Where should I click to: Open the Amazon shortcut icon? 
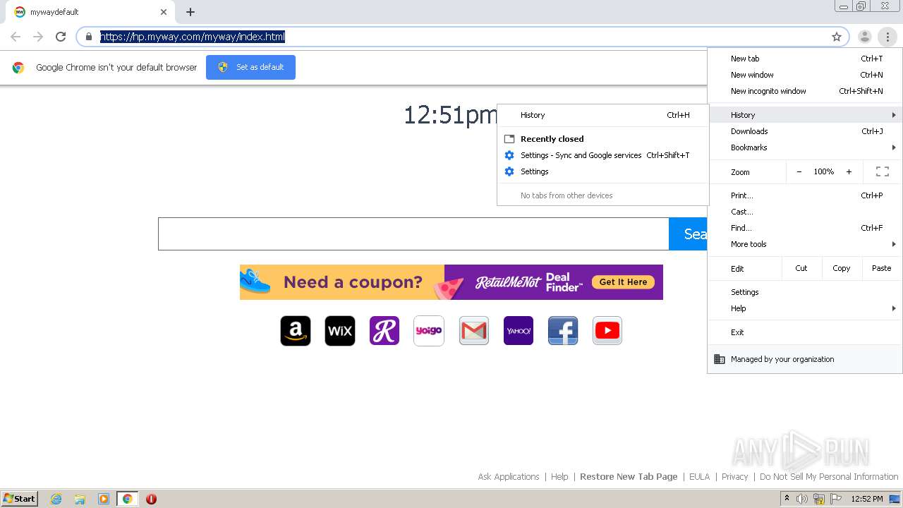pyautogui.click(x=296, y=331)
